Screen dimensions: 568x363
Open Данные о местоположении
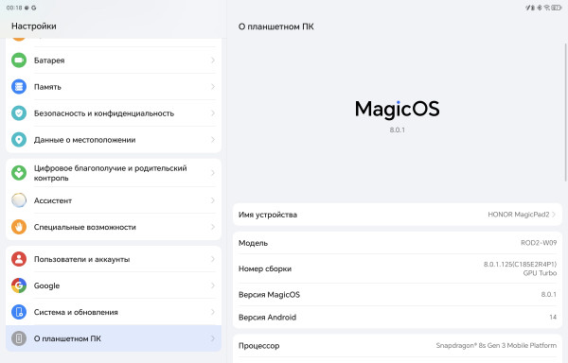coord(114,140)
